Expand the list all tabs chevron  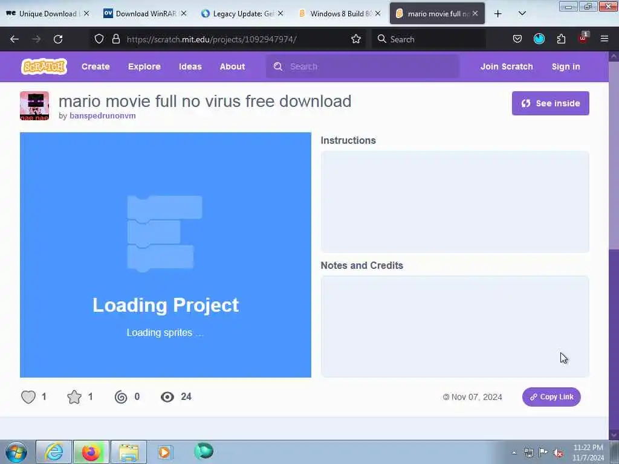522,14
